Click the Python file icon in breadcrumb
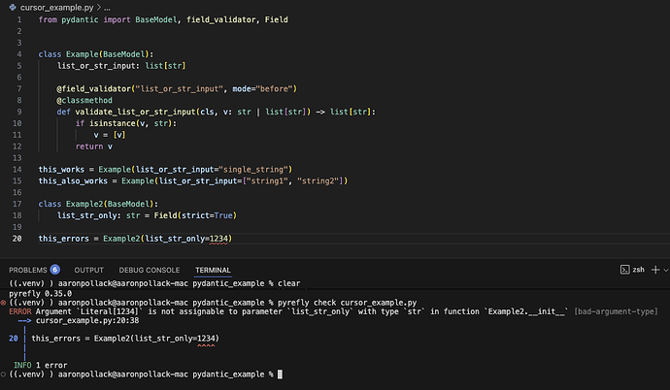This screenshot has height=390, width=670. [x=13, y=7]
